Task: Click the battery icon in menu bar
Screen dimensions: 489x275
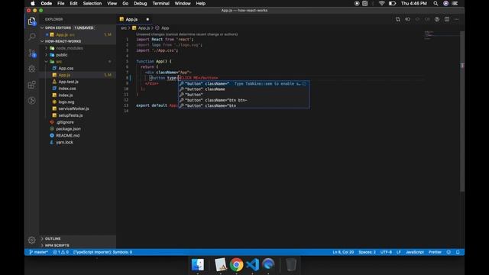Action: pos(392,3)
